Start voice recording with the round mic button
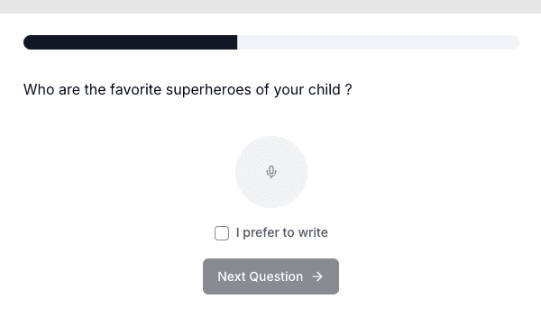Screen dimensions: 541x335 coord(271,172)
